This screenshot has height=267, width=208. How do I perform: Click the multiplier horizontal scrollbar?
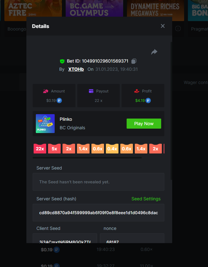coord(87,158)
